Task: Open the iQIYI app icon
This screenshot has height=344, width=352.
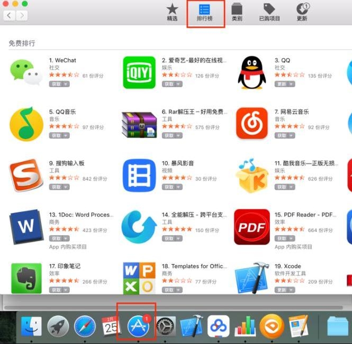Action: (139, 72)
